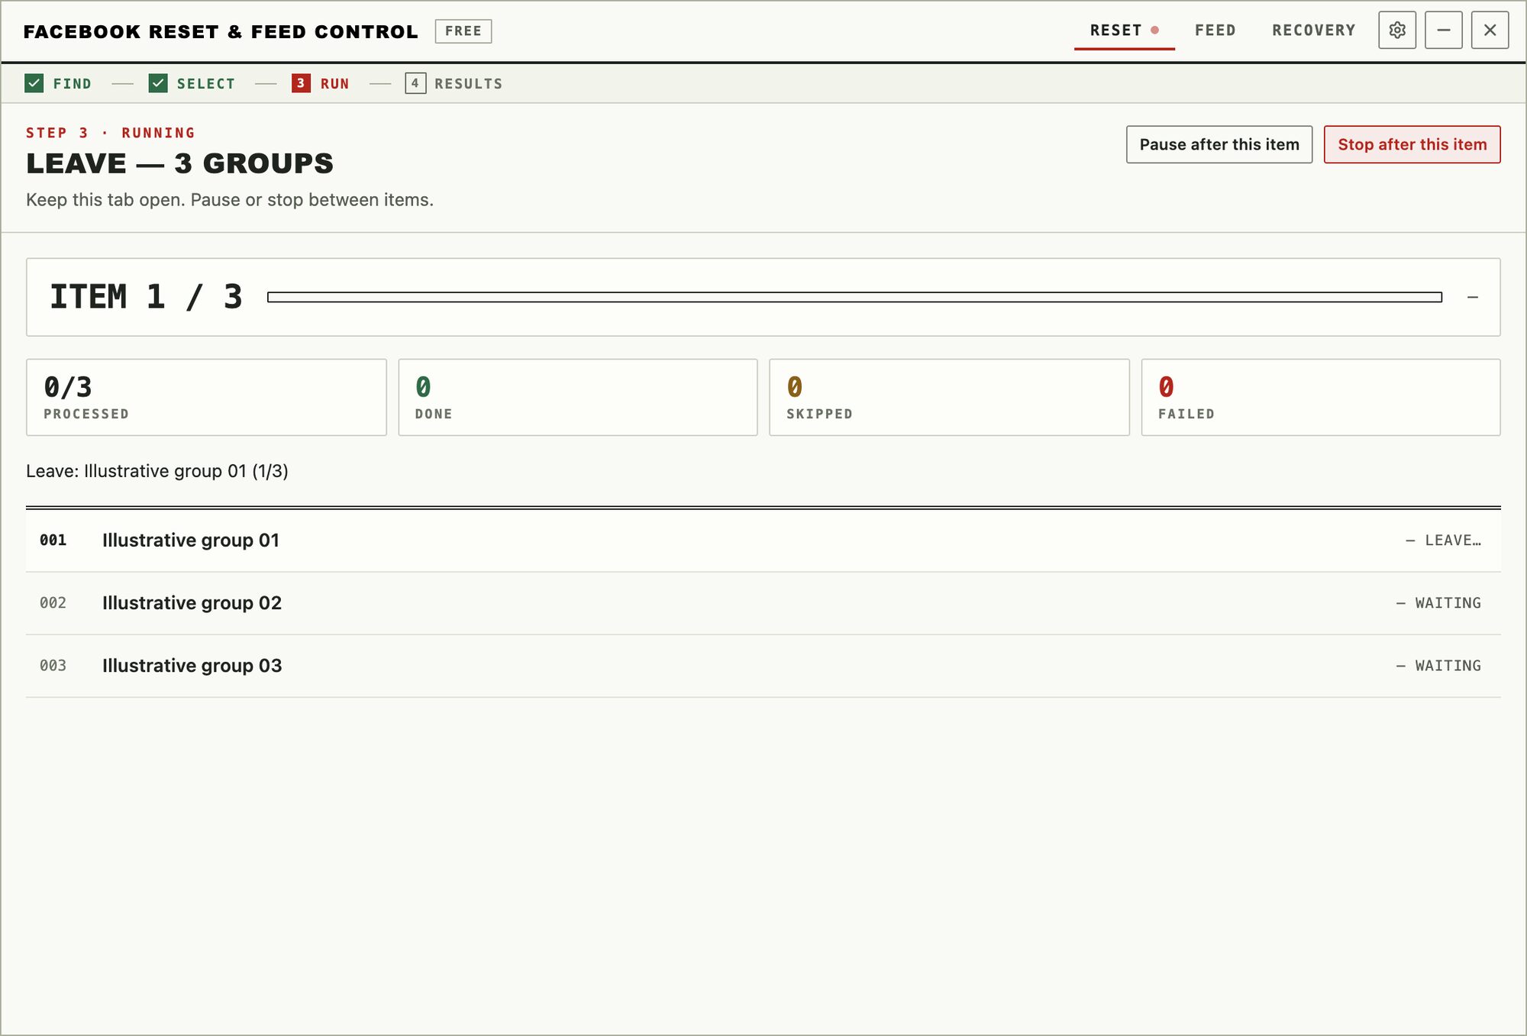Open settings via the gear icon

(1397, 31)
